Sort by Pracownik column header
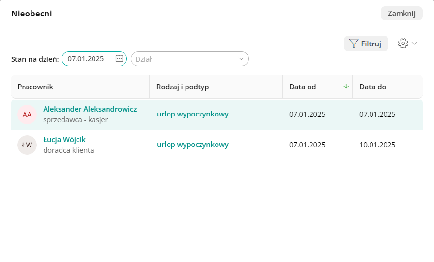 35,87
